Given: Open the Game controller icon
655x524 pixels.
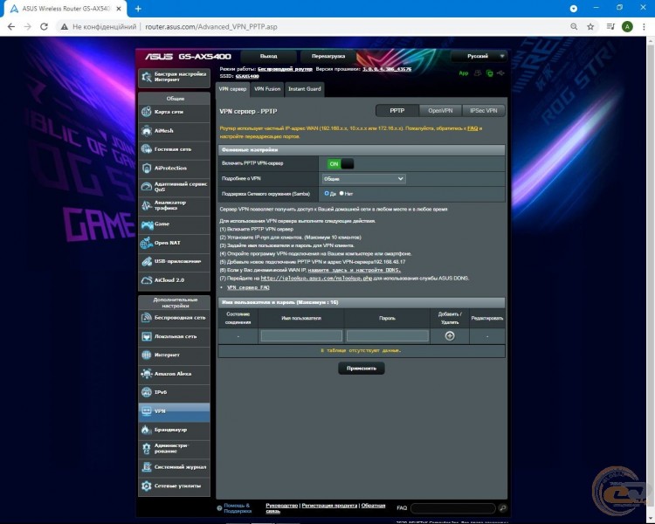Looking at the screenshot, I should tap(147, 224).
